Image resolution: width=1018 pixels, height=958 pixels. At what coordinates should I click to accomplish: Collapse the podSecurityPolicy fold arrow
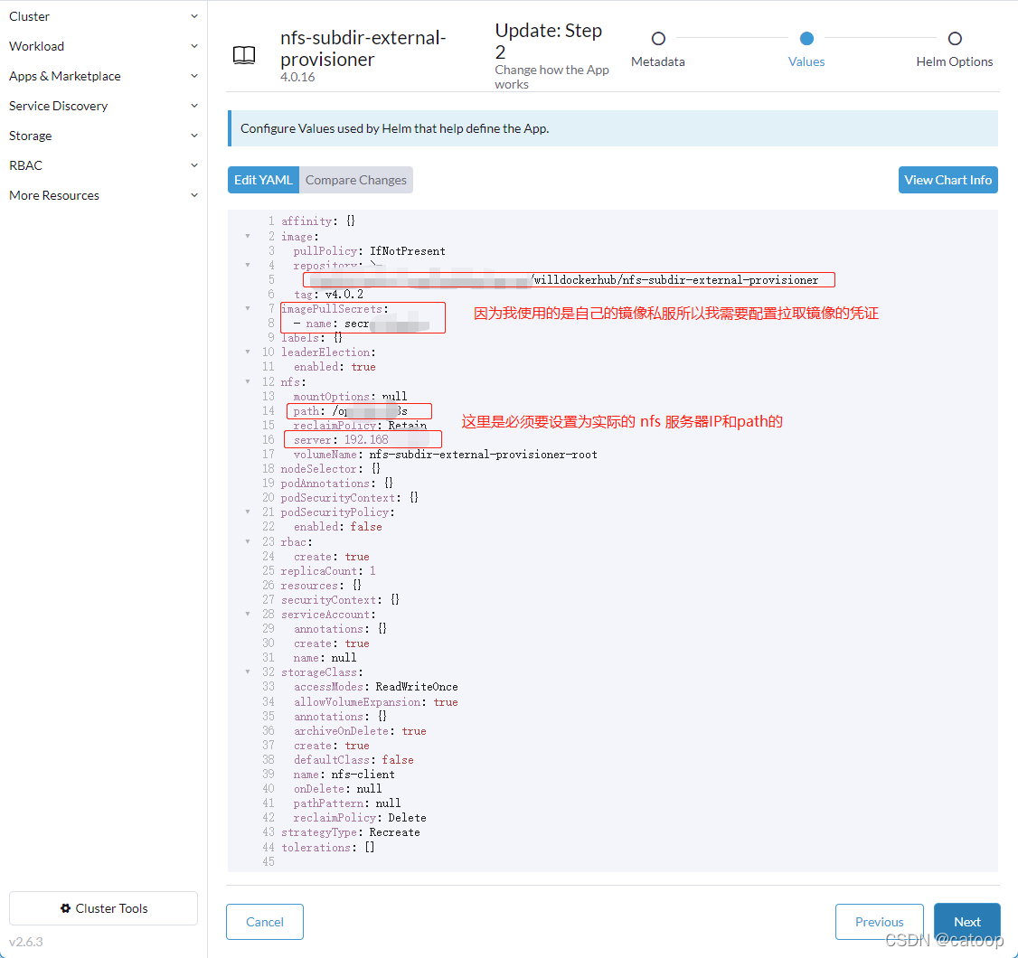248,512
